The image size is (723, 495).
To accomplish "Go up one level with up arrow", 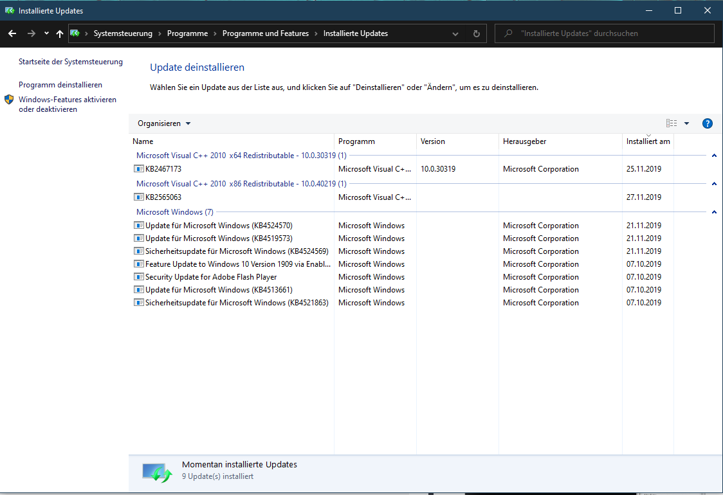I will coord(59,33).
